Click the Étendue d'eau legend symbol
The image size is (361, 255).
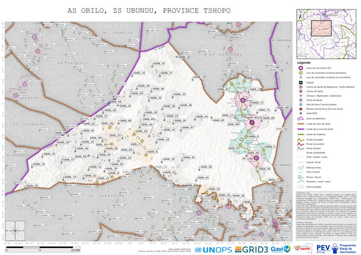click(x=301, y=168)
